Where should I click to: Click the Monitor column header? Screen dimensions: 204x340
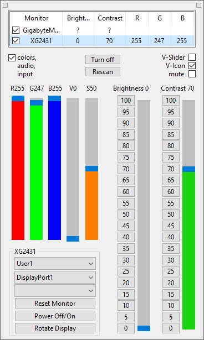point(37,18)
